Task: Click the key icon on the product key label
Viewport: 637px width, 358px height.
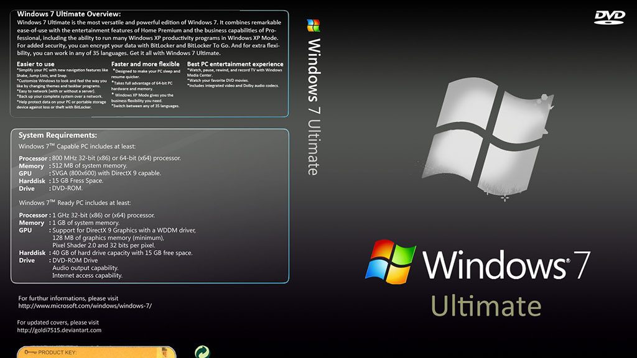Action: point(30,352)
